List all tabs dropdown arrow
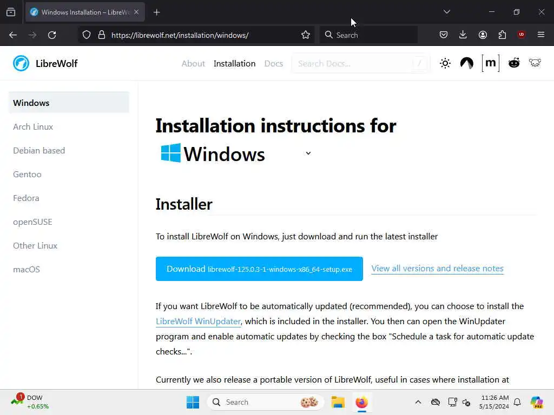Image resolution: width=554 pixels, height=415 pixels. tap(446, 12)
